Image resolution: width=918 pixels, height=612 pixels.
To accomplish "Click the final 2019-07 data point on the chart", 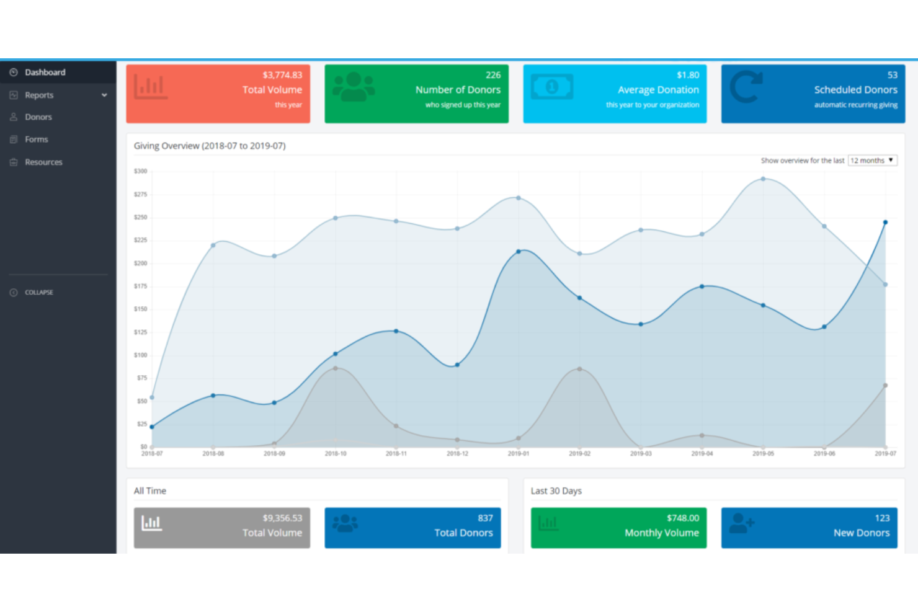I will coord(885,221).
